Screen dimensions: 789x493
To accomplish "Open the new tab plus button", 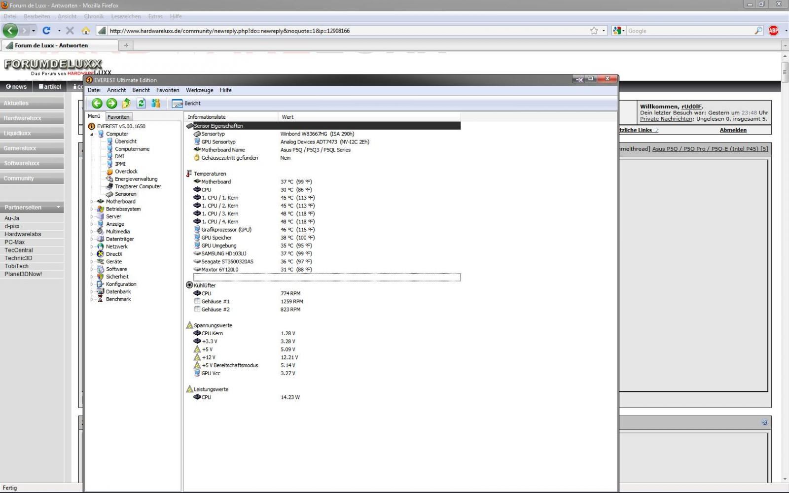I will point(126,45).
